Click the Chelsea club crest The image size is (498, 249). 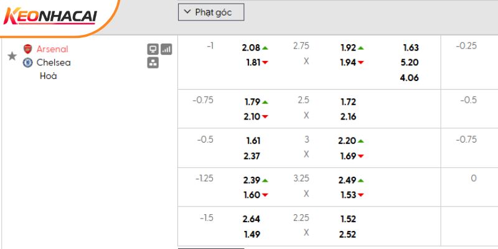coord(27,62)
